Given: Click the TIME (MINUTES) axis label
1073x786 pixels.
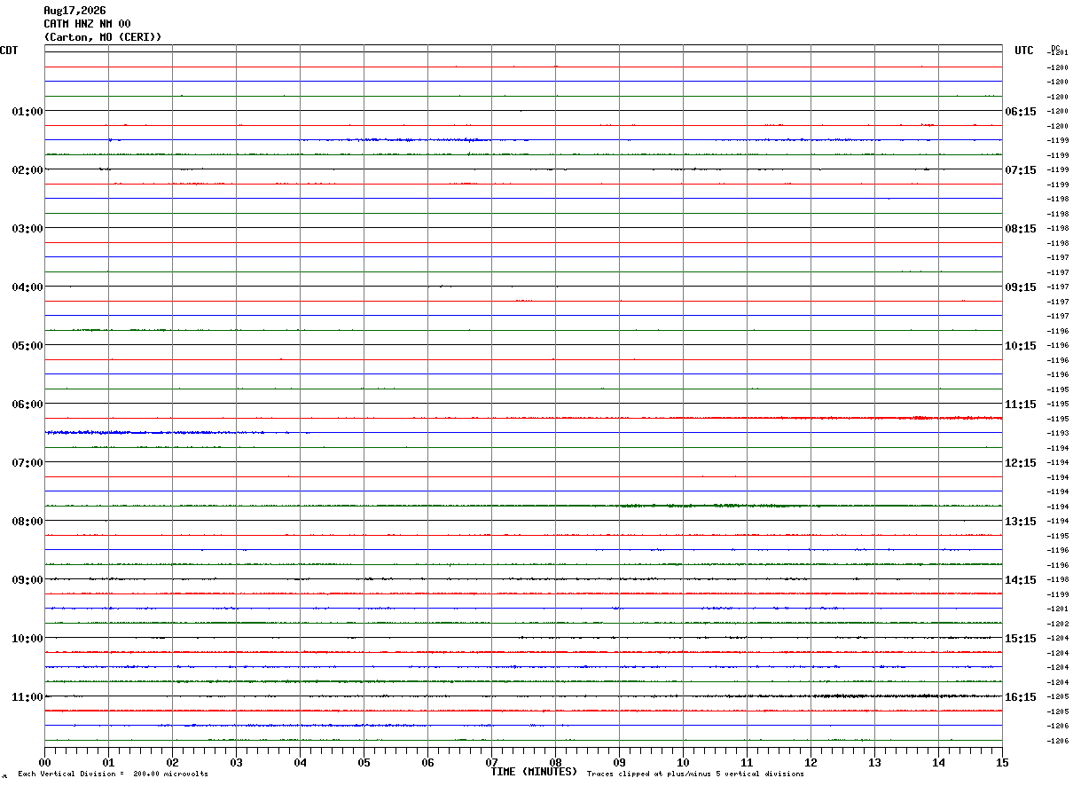Looking at the screenshot, I should (x=534, y=772).
